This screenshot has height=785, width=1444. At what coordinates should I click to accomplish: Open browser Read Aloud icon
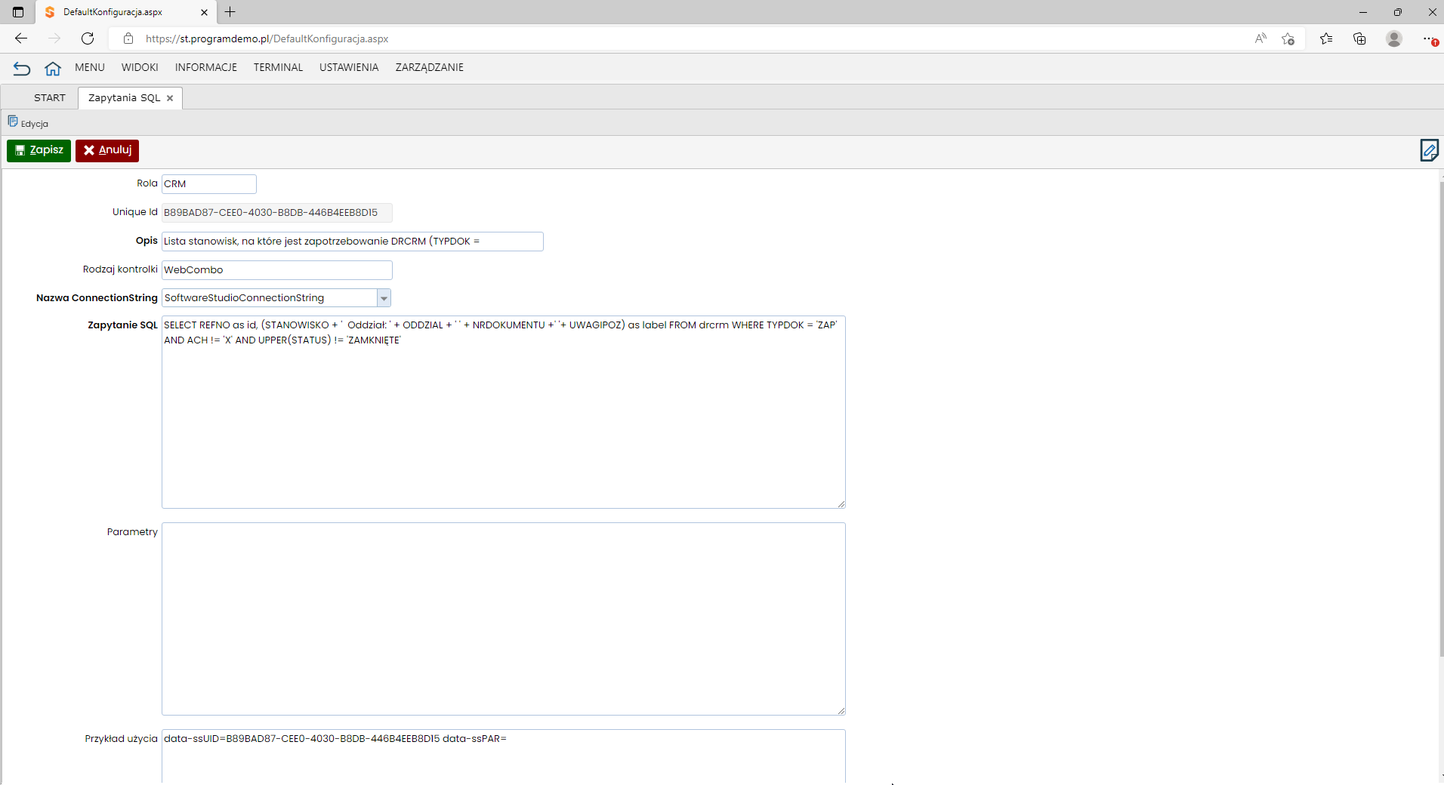[x=1260, y=38]
